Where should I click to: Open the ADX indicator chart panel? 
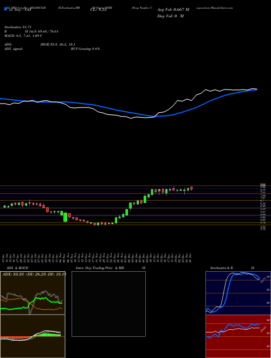[x=33, y=293]
